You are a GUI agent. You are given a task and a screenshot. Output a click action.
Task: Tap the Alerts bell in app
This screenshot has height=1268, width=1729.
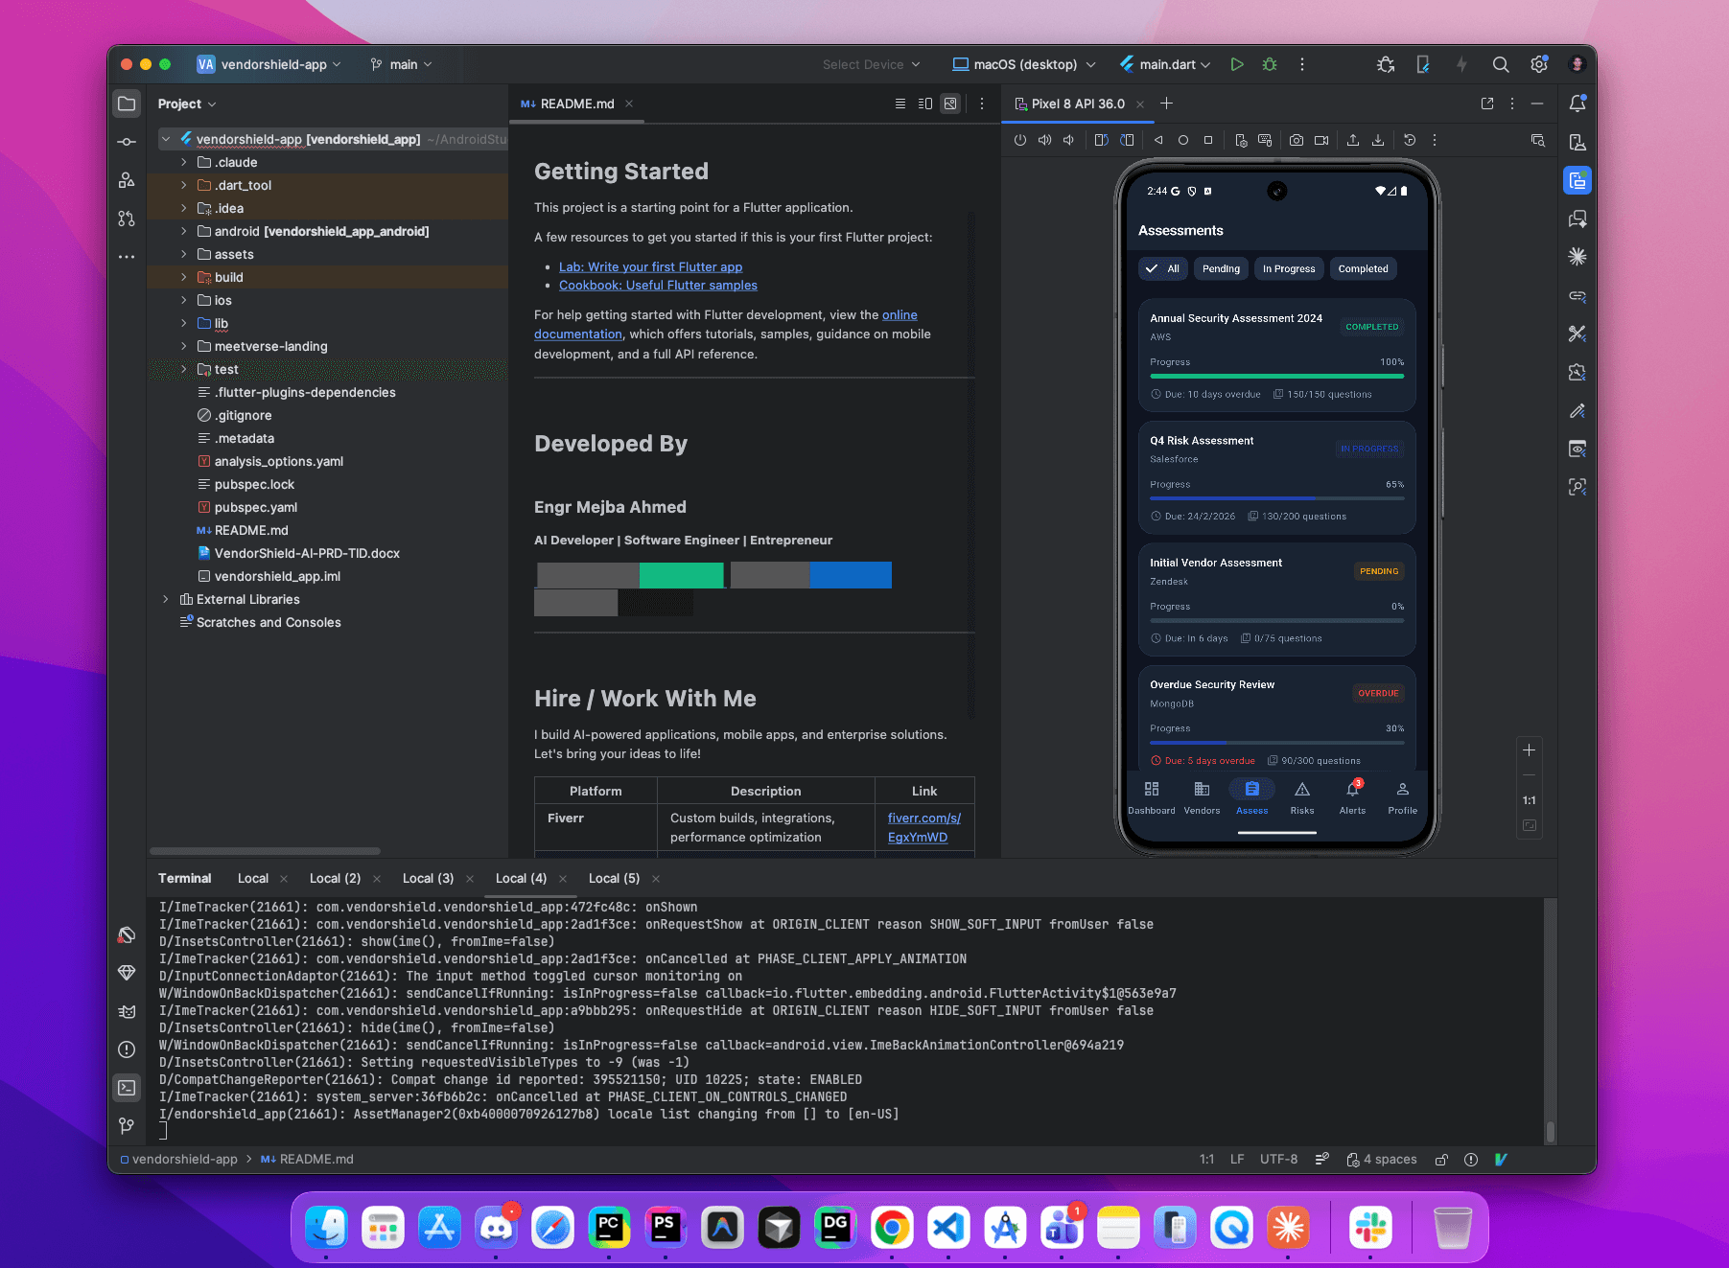1352,795
